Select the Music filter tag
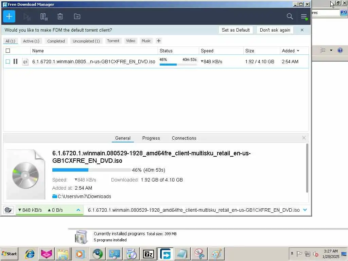 146,41
